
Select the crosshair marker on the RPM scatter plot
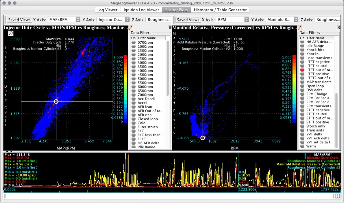[x=202, y=138]
